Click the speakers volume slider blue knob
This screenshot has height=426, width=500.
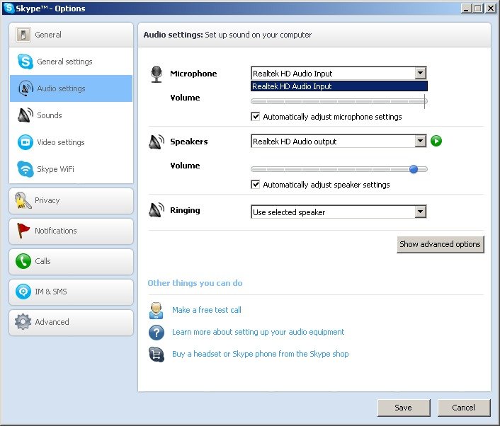(414, 169)
